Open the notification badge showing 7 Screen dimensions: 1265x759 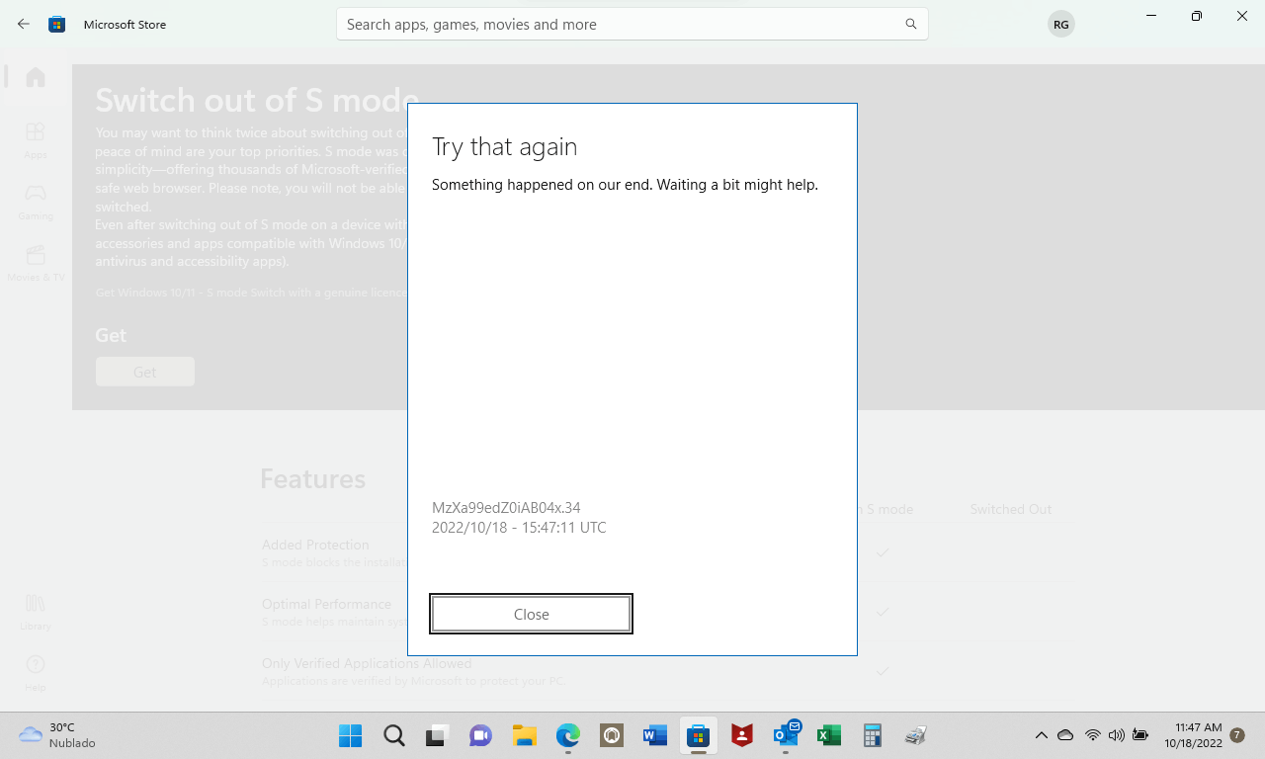tap(1237, 735)
